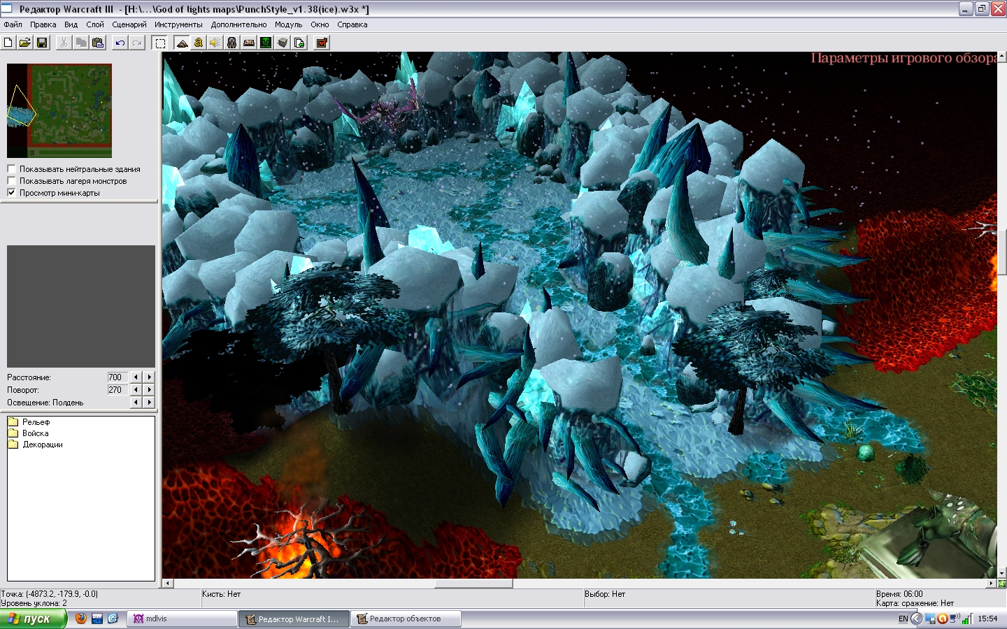Open the Окно menu
Image resolution: width=1007 pixels, height=629 pixels.
(x=320, y=24)
